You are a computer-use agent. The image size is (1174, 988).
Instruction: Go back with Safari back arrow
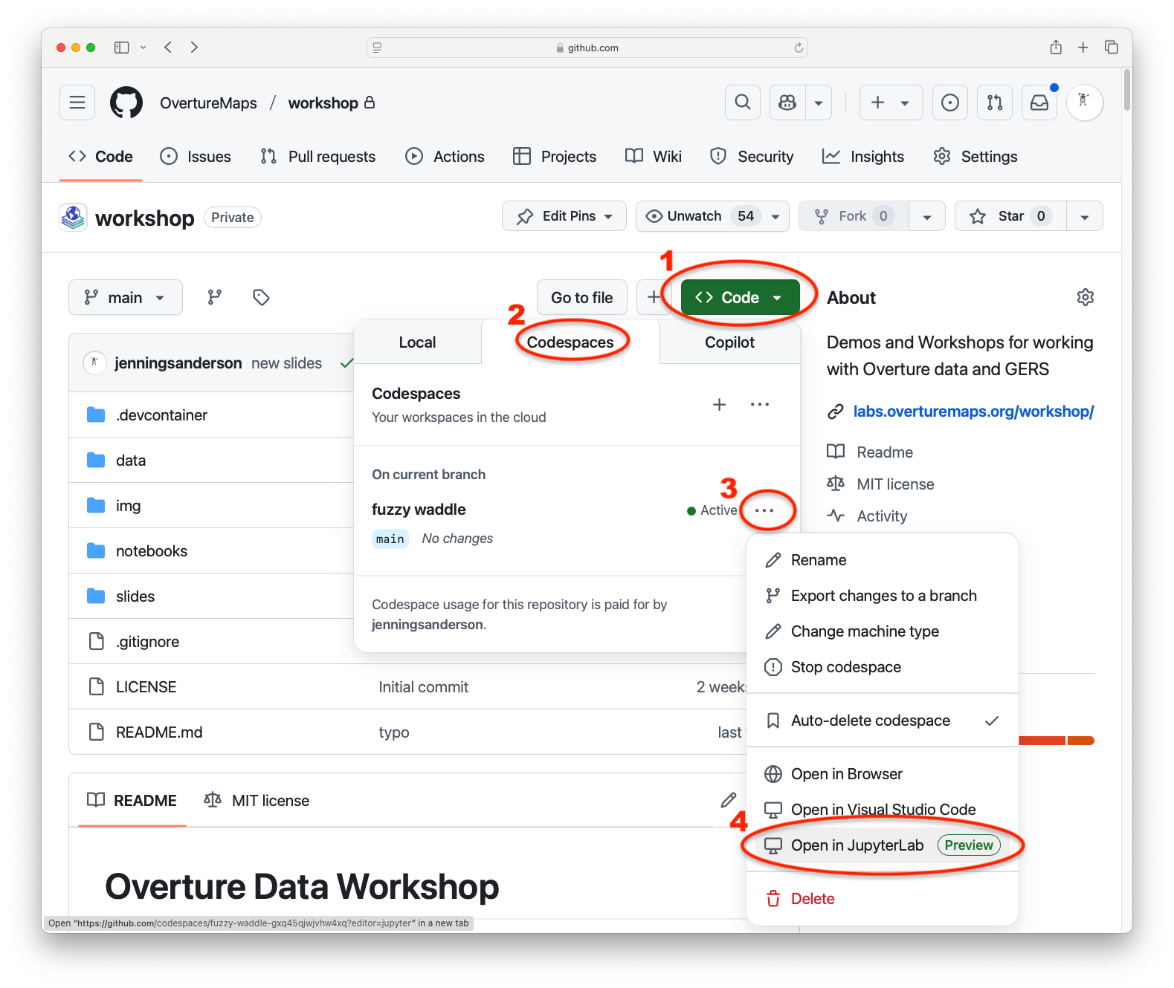coord(168,48)
